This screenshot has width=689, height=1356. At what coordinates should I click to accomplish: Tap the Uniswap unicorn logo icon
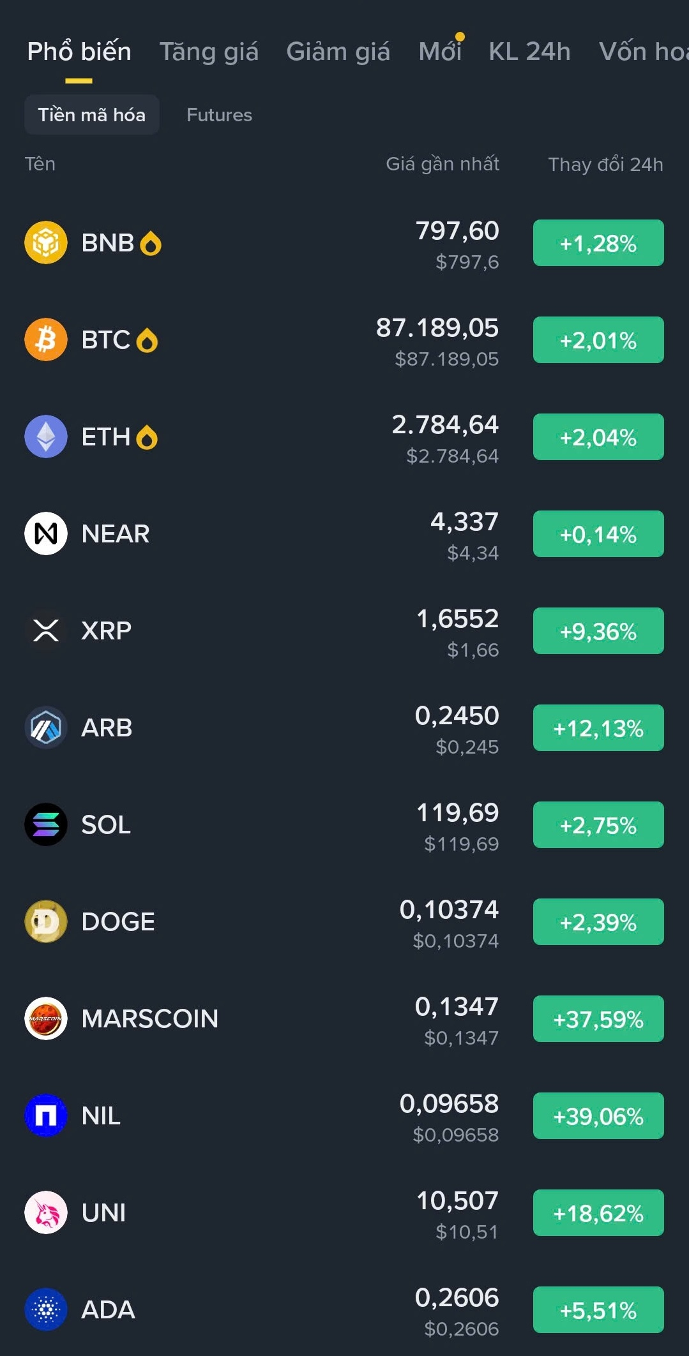click(46, 1212)
